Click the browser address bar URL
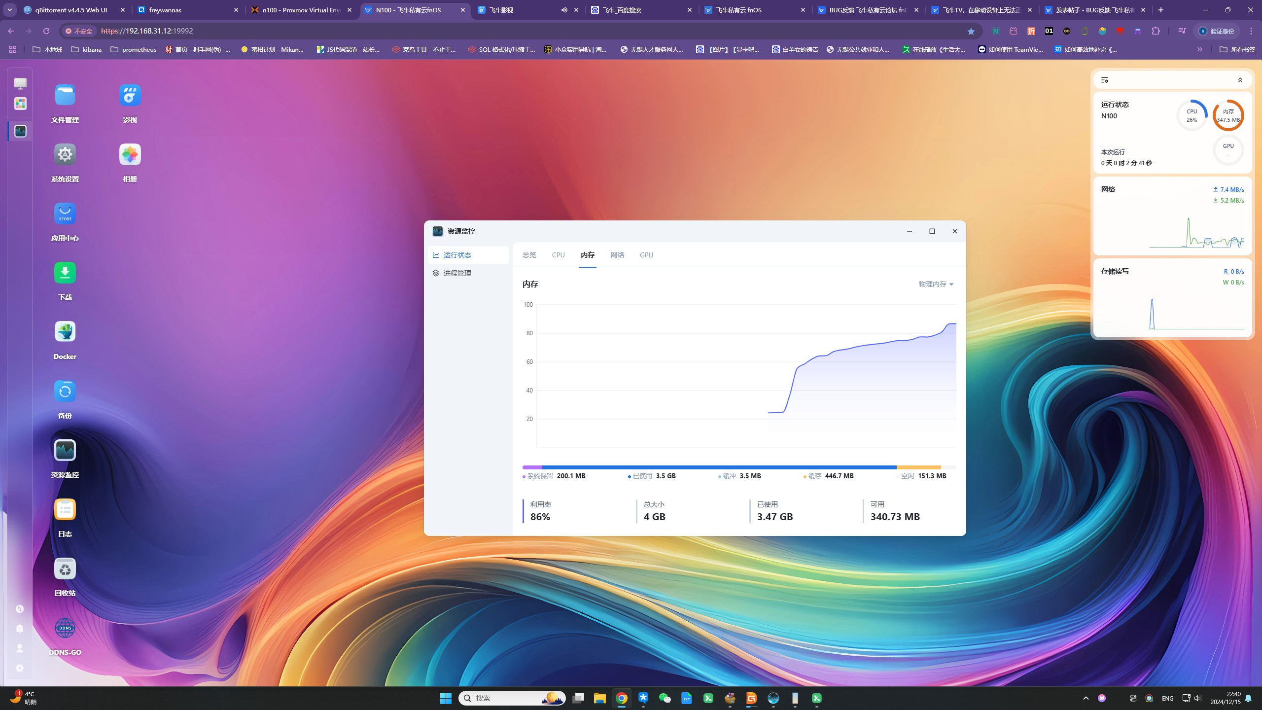Viewport: 1262px width, 710px height. (x=147, y=31)
